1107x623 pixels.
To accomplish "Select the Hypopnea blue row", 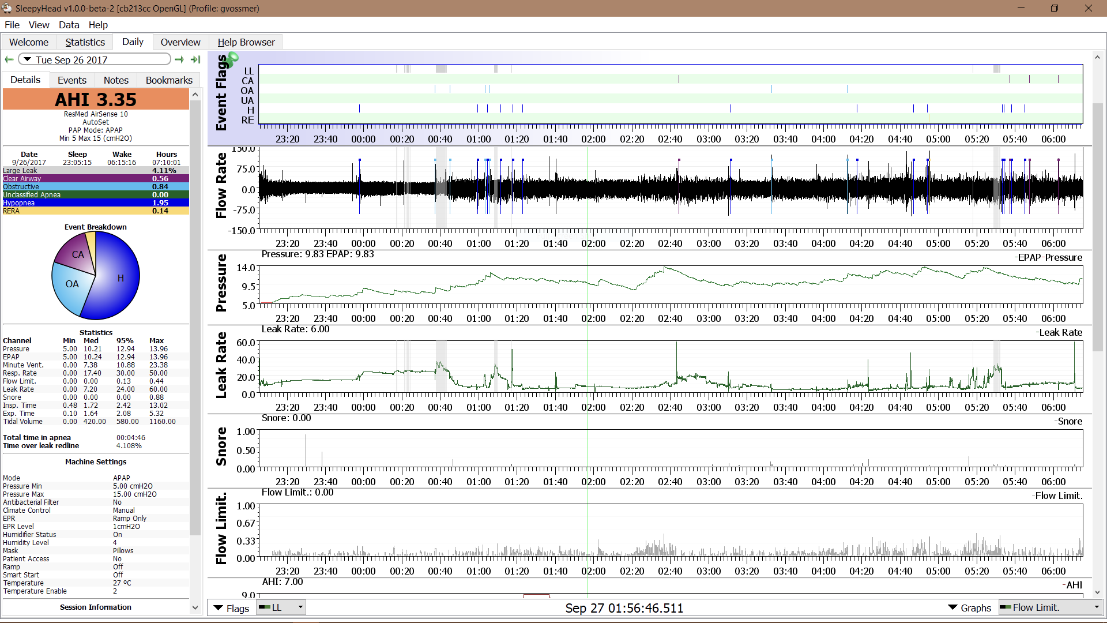I will 96,203.
